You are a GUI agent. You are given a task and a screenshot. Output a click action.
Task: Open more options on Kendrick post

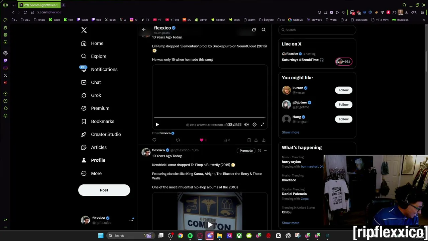[x=265, y=151]
